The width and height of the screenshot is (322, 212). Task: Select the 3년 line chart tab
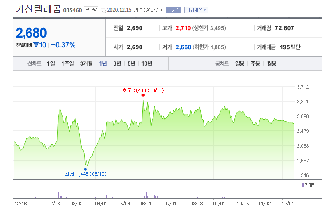[x=117, y=63]
